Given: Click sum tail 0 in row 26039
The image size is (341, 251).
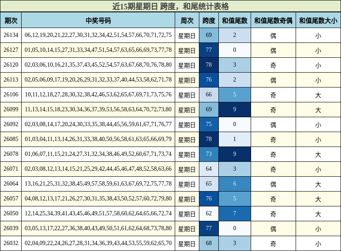Looking at the screenshot, I should [235, 228].
